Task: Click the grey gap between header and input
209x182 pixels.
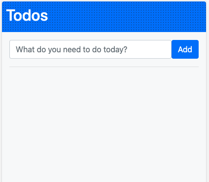Action: 104,36
